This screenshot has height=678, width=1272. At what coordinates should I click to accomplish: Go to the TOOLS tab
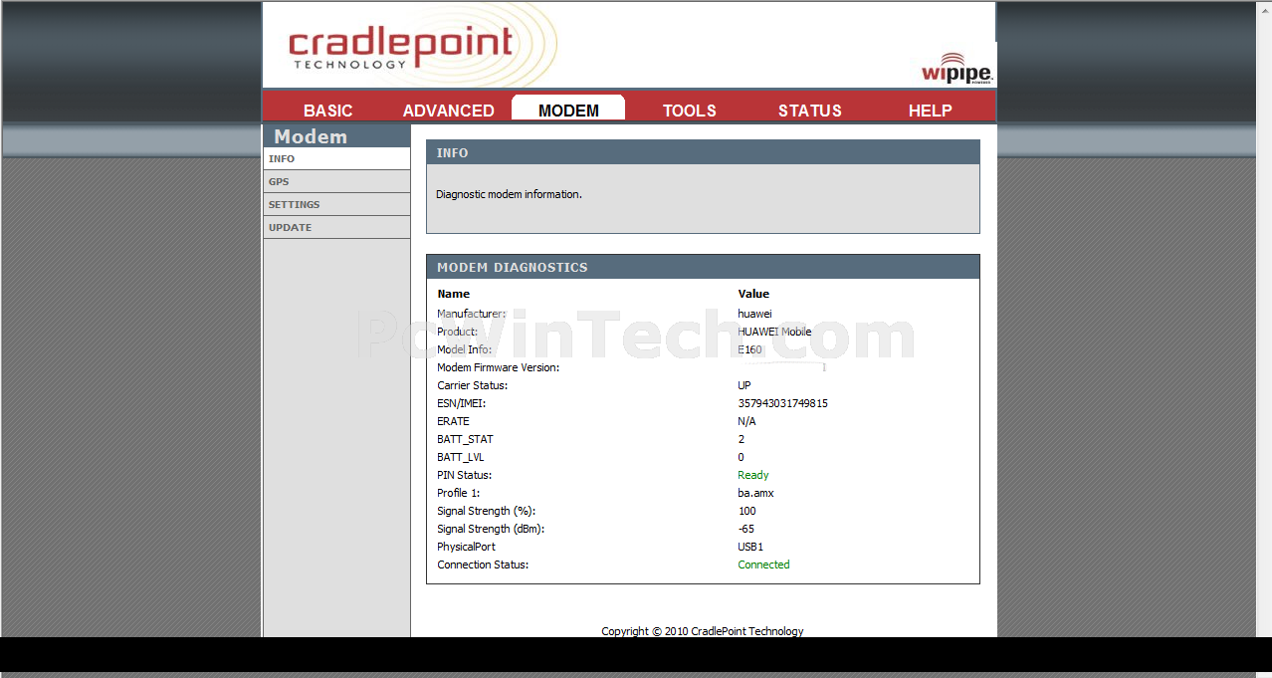(x=689, y=111)
